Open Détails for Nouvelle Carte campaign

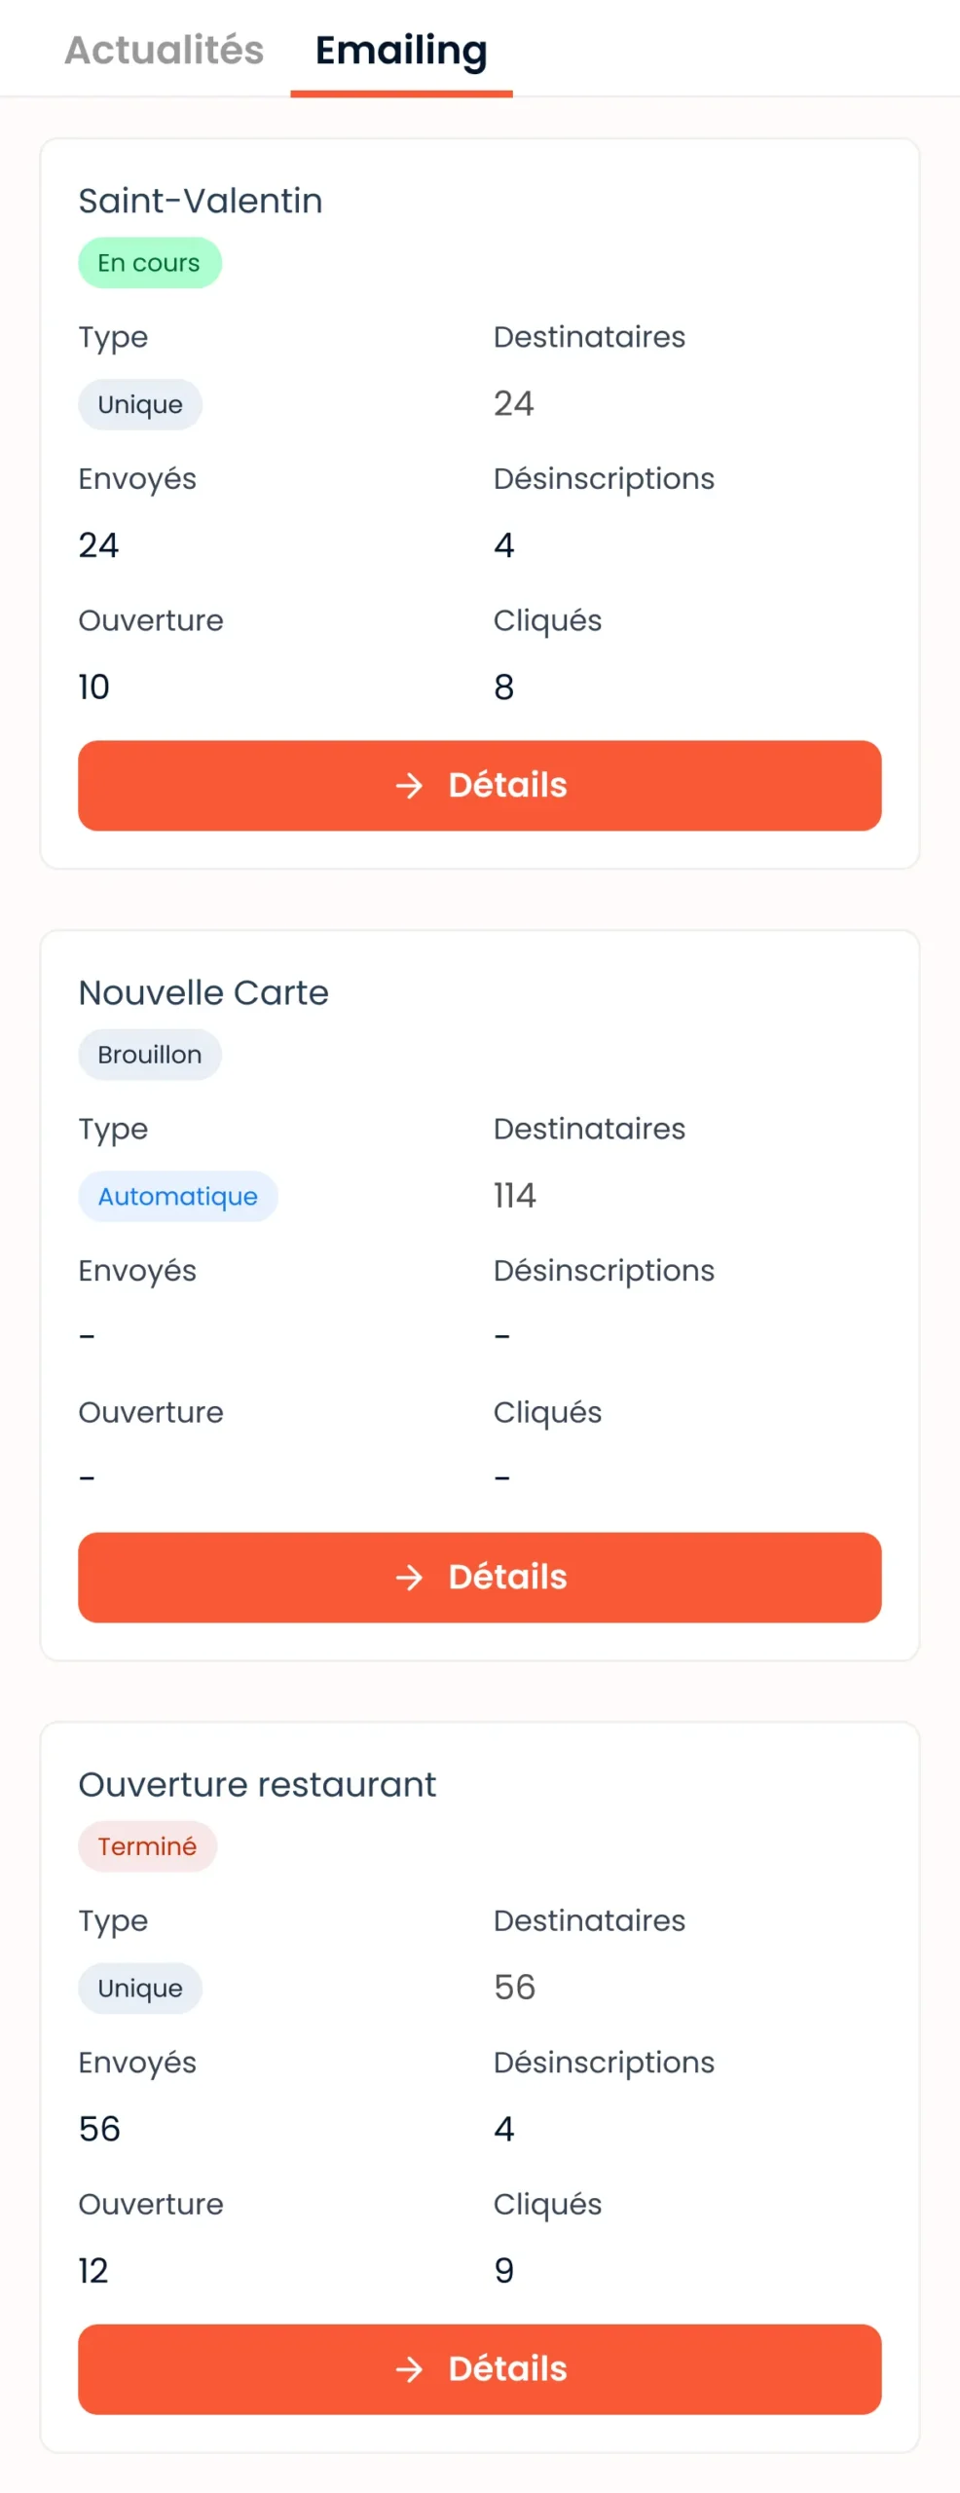pos(479,1577)
